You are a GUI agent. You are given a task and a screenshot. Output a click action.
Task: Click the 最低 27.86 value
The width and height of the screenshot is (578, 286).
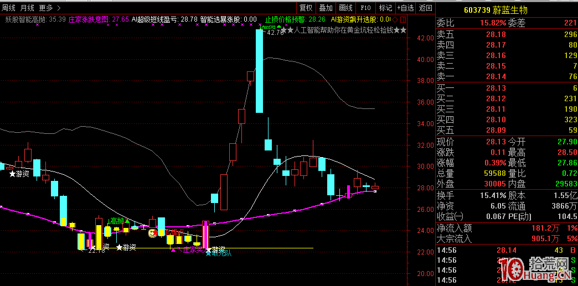[568, 163]
